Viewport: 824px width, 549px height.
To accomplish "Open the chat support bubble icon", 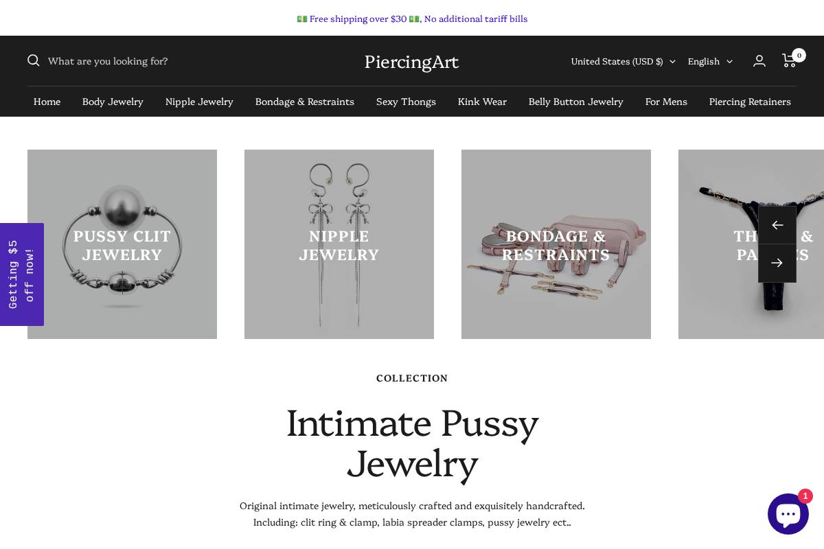I will coord(788,514).
